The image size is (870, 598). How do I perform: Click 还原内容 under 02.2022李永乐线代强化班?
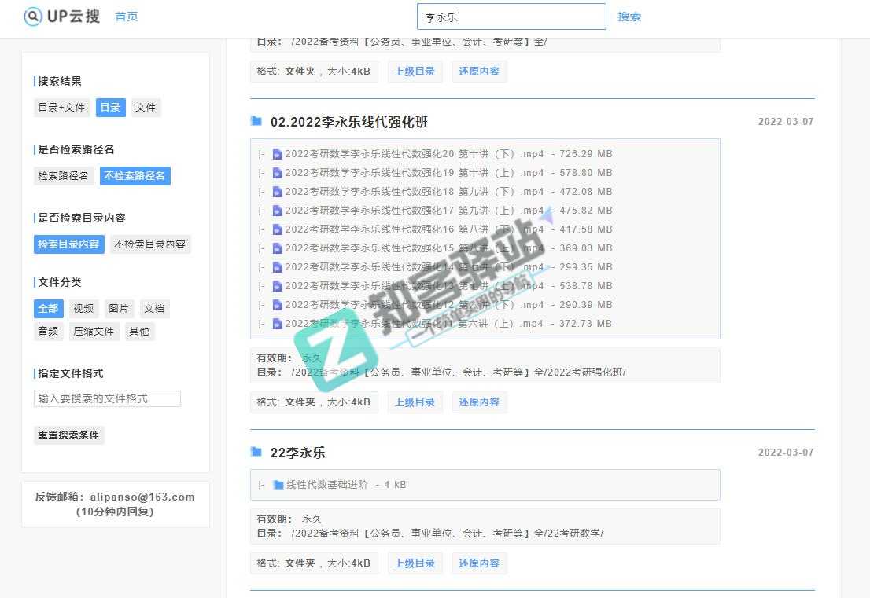click(479, 402)
